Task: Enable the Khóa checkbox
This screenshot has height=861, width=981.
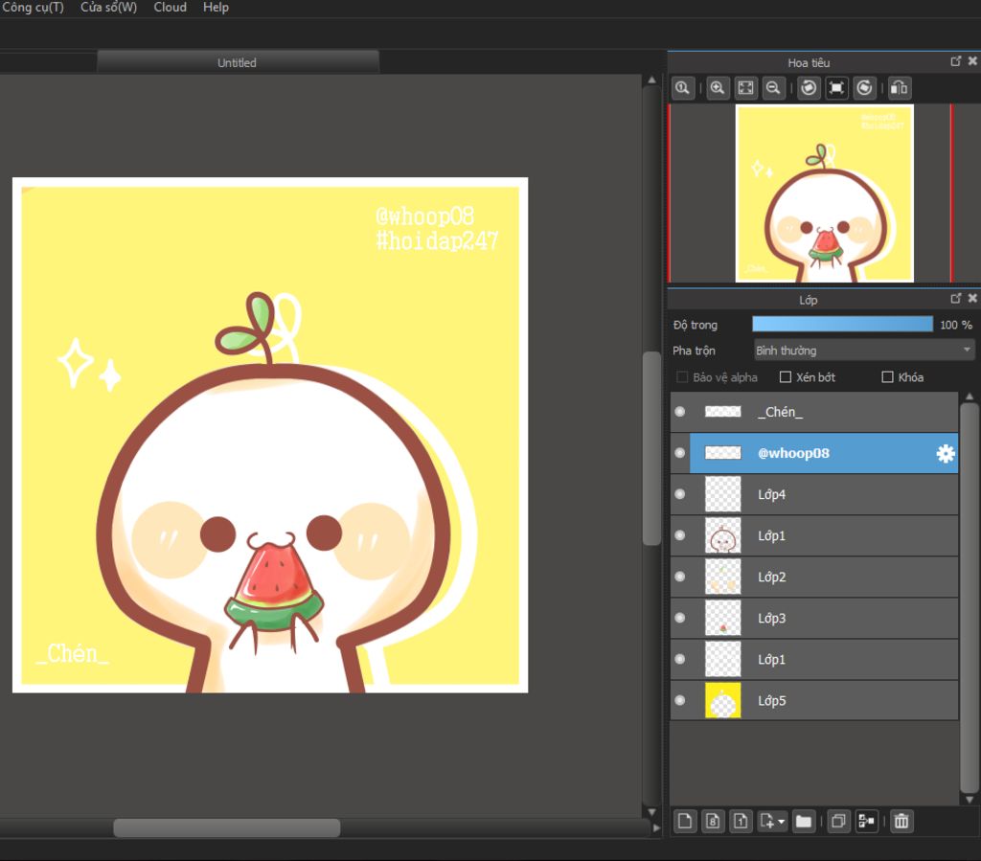Action: [887, 377]
